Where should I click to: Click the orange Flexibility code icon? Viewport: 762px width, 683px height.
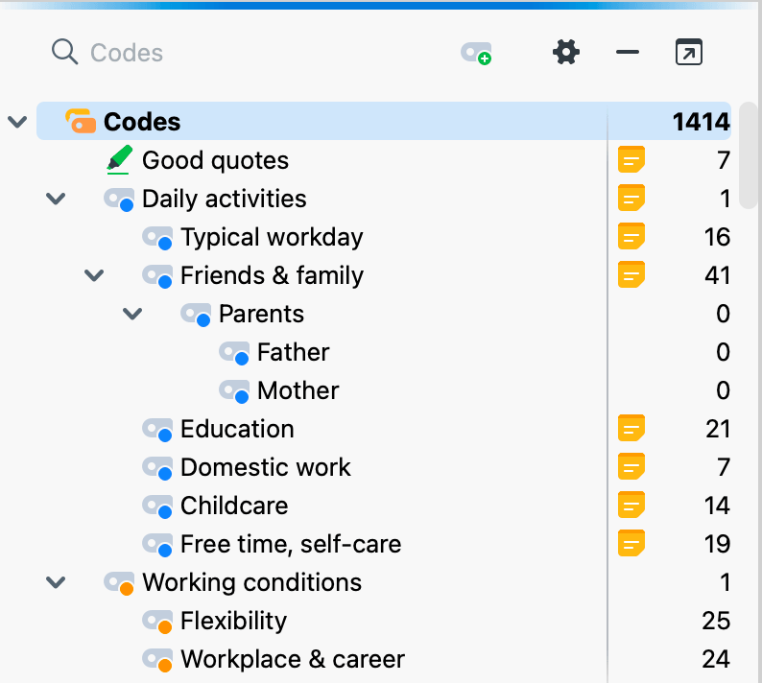(157, 622)
